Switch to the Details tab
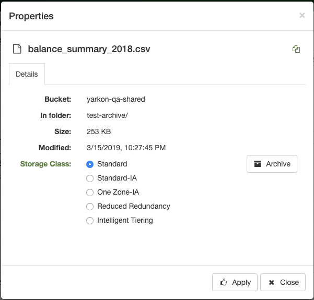This screenshot has width=314, height=300. [x=27, y=74]
